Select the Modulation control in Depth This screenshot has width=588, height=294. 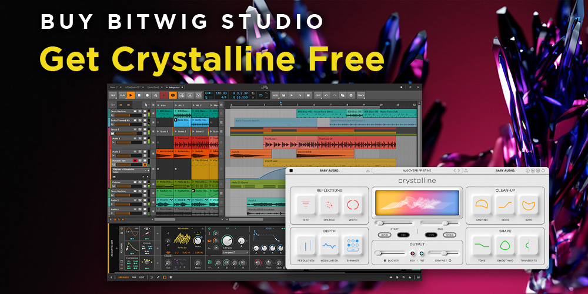pyautogui.click(x=329, y=246)
